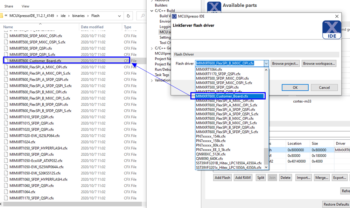Select MIMXRT1050_SFDP_HYPERFLASH.cfx file in Explorer

tap(38, 148)
